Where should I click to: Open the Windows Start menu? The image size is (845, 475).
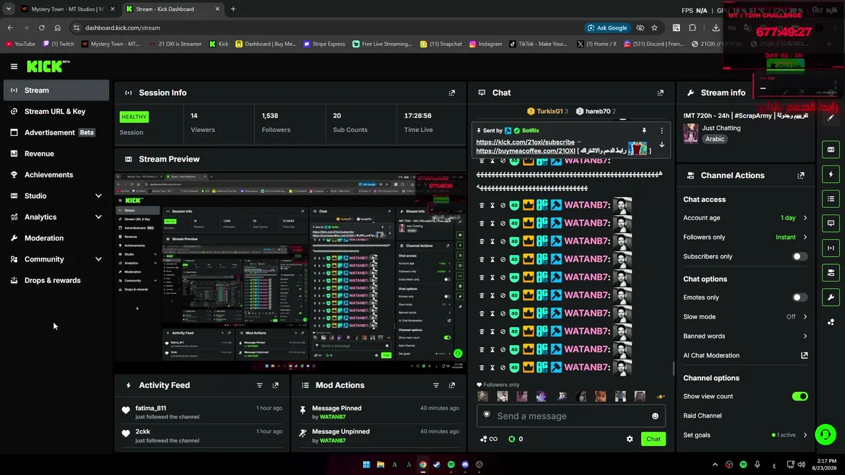click(x=366, y=464)
